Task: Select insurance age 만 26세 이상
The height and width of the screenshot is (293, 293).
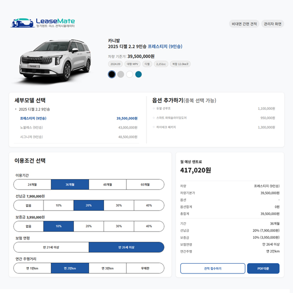Action: click(126, 247)
